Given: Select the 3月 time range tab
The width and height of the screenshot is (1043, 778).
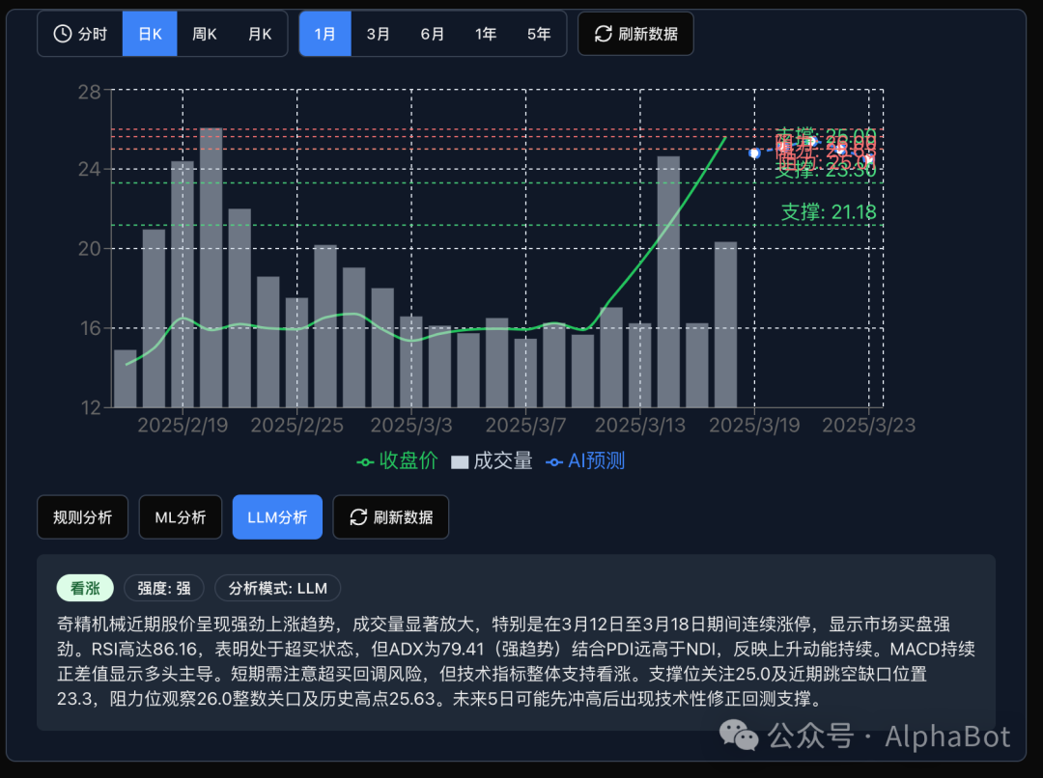Looking at the screenshot, I should coord(378,33).
